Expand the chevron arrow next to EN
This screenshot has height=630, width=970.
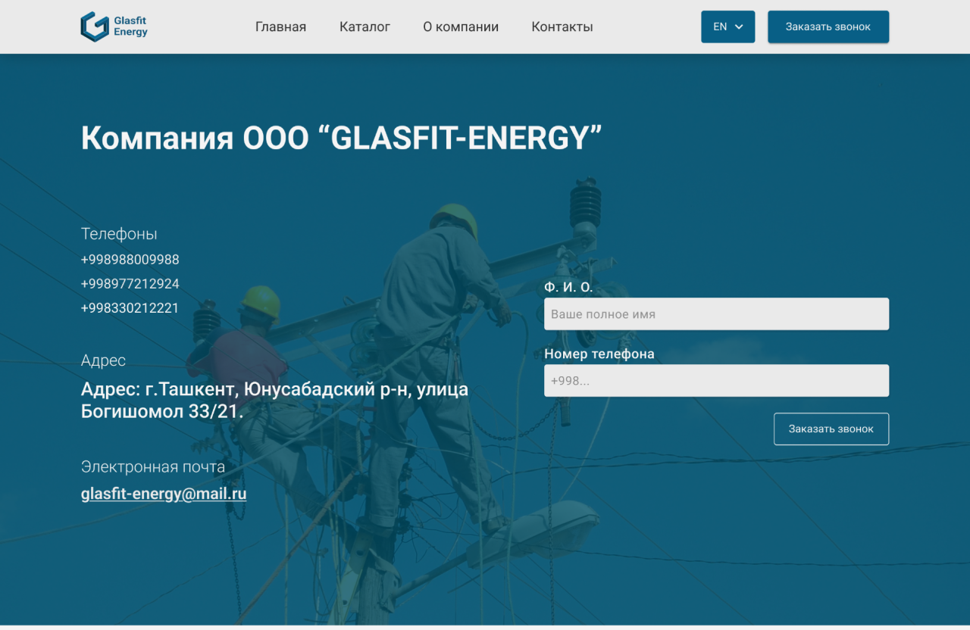tap(740, 27)
